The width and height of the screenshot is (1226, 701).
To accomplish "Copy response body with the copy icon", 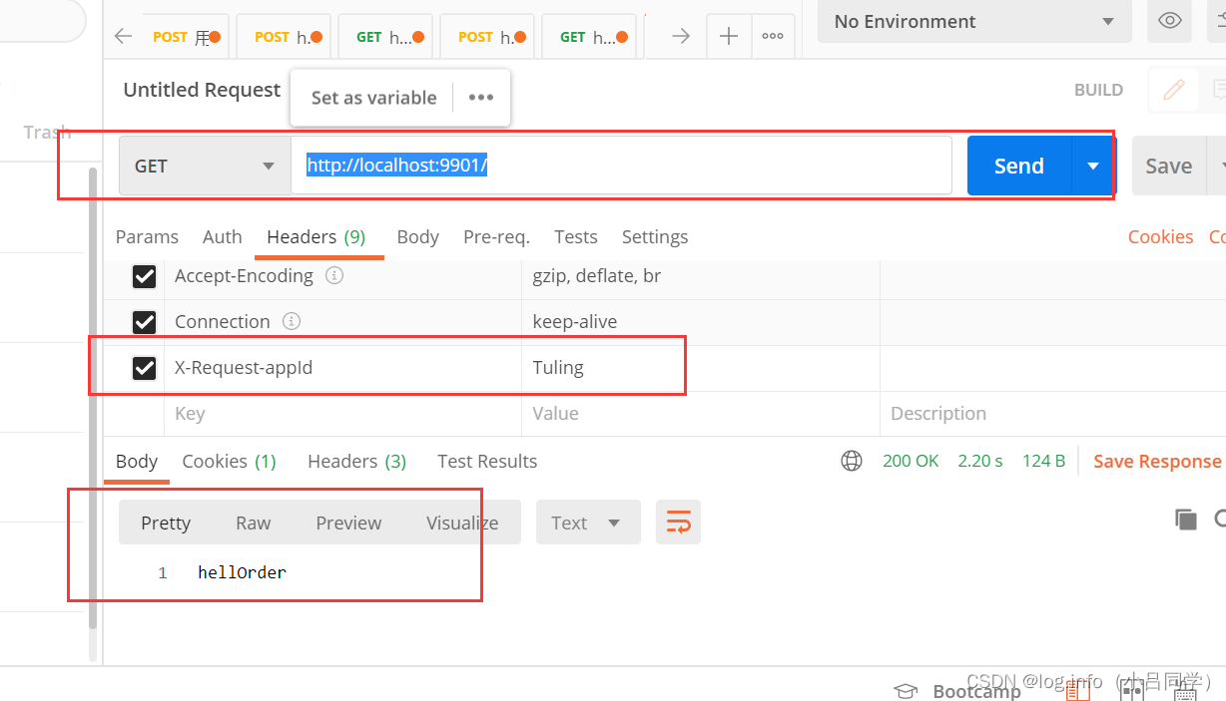I will (1185, 519).
